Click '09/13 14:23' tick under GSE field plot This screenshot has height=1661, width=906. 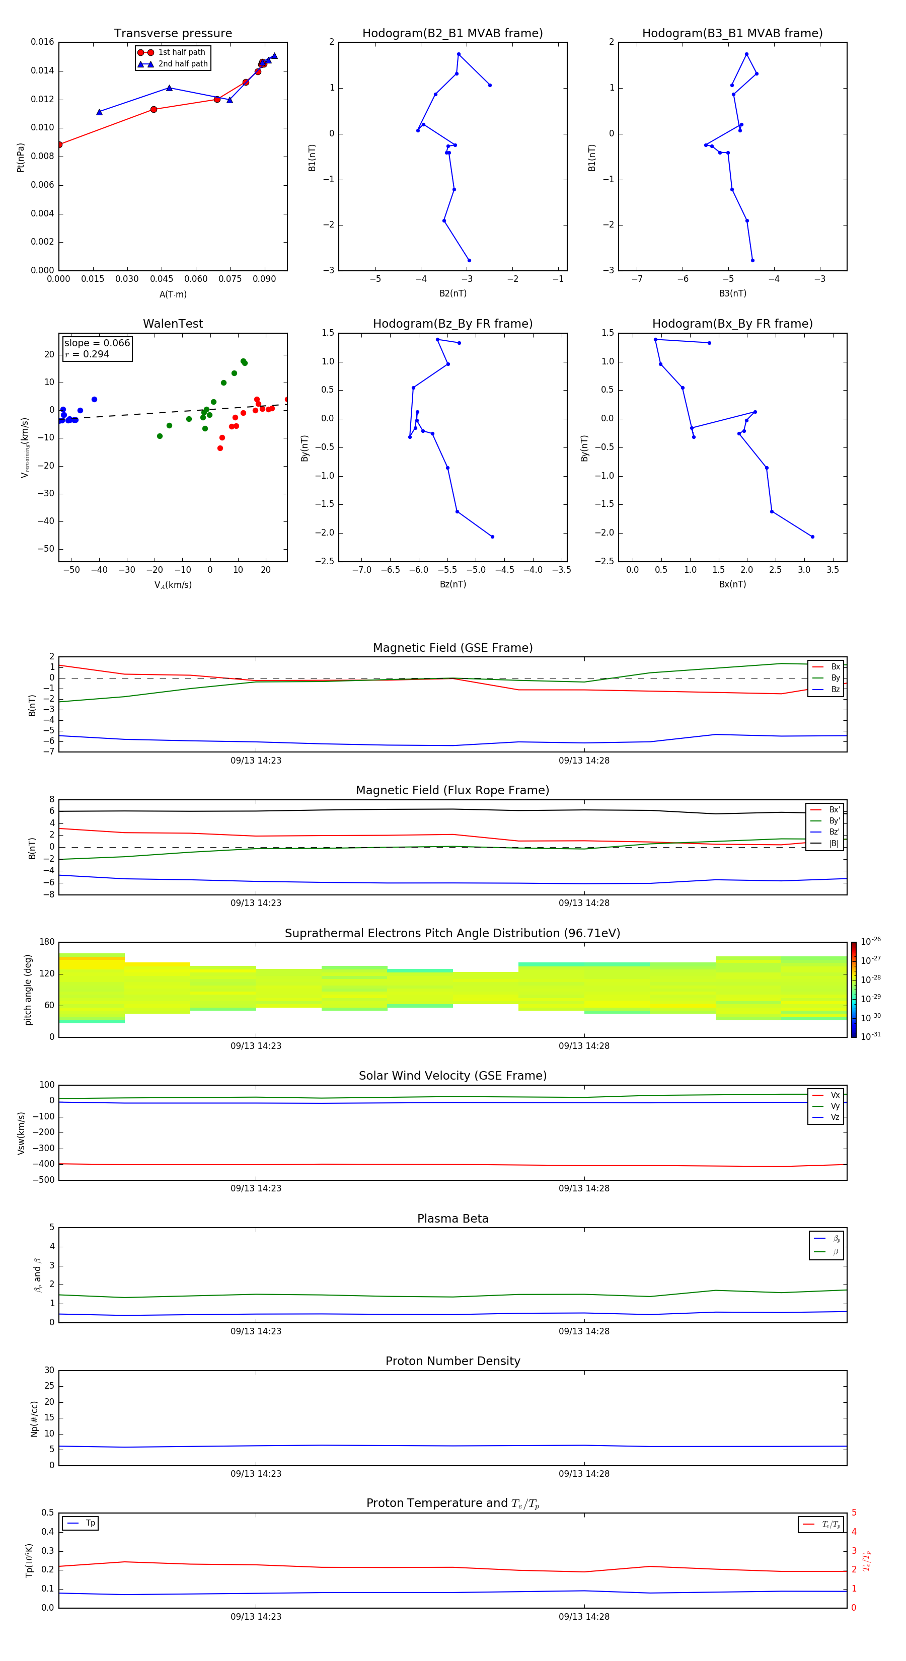(256, 761)
